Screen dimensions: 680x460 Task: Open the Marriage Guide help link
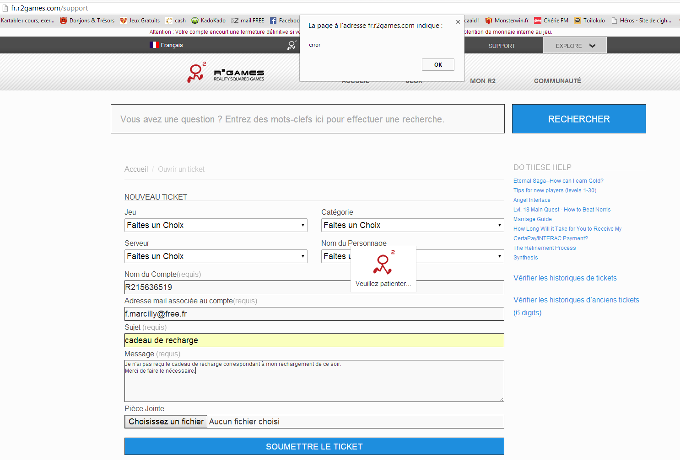coord(532,219)
